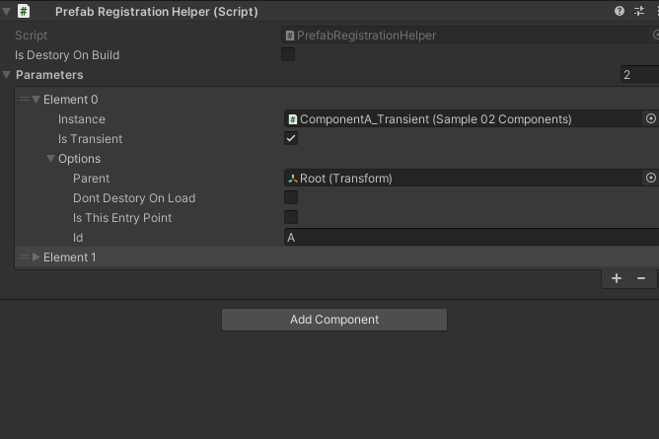Image resolution: width=659 pixels, height=439 pixels.
Task: Click the Id text field containing A
Action: point(472,238)
